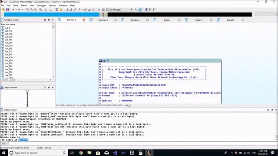Viewport: 278px width, 156px height.
Task: Open the back-history dropdown arrow
Action: click(x=16, y=10)
